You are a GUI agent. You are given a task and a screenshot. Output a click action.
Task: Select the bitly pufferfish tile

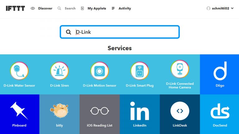point(59,114)
